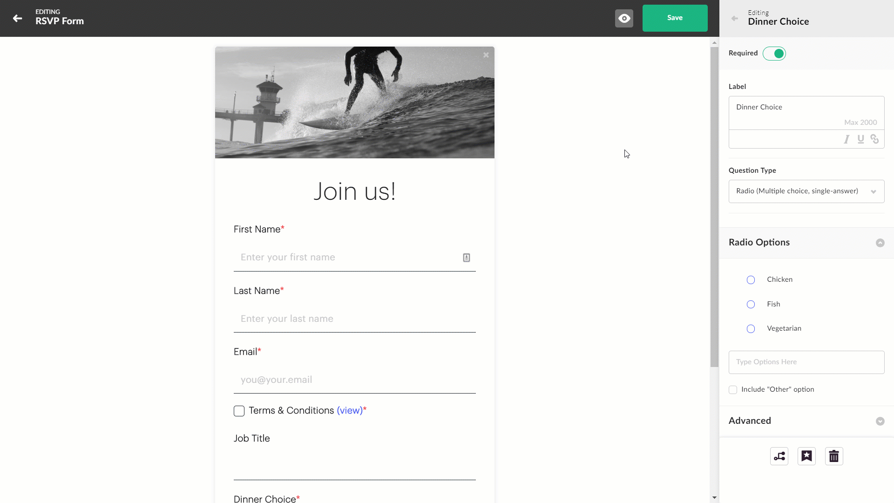
Task: Select the Fish radio option
Action: pyautogui.click(x=751, y=305)
